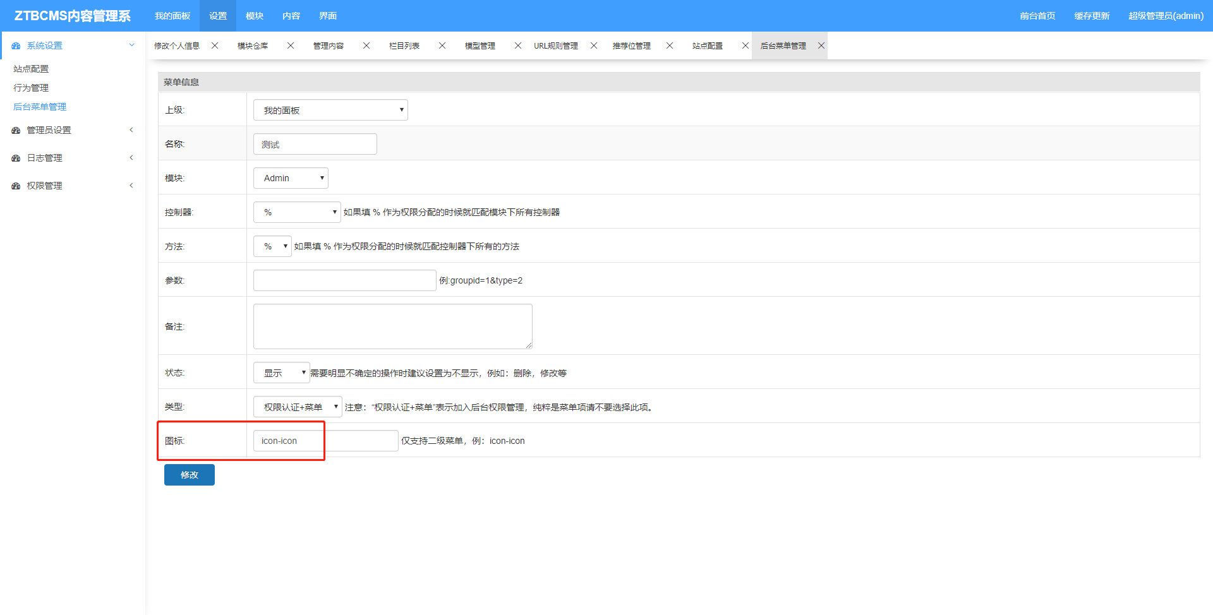Open 模块 in top navigation
1213x615 pixels.
pyautogui.click(x=255, y=16)
